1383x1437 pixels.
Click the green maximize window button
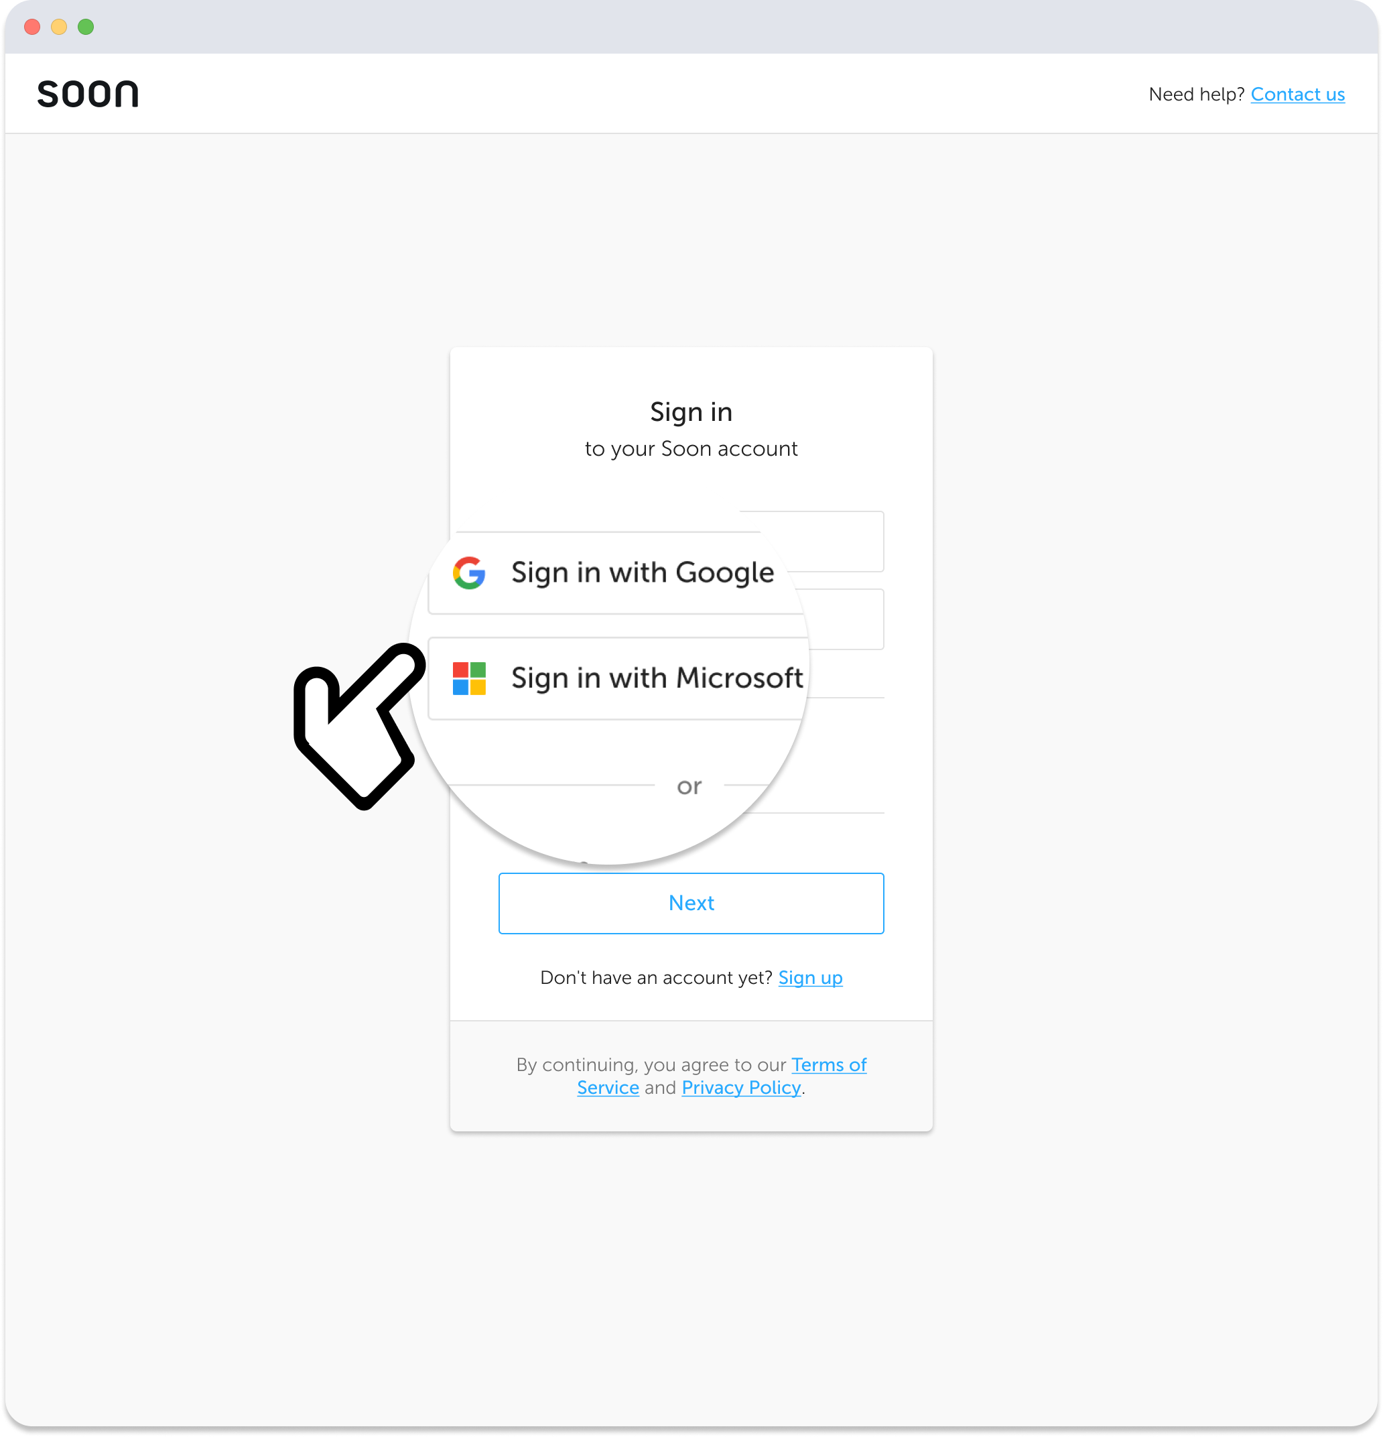pos(86,27)
